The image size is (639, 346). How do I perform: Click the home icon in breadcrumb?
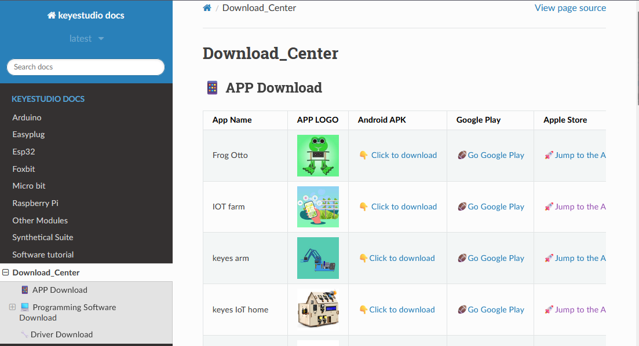tap(207, 8)
